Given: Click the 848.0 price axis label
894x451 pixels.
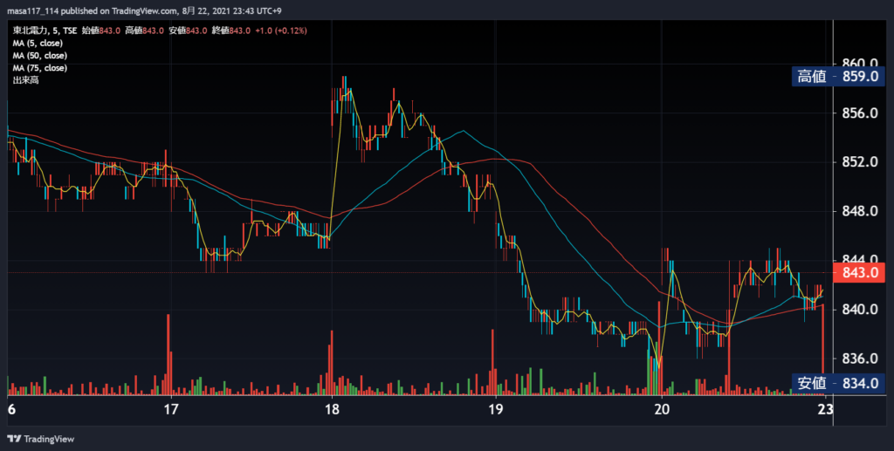Looking at the screenshot, I should tap(860, 211).
